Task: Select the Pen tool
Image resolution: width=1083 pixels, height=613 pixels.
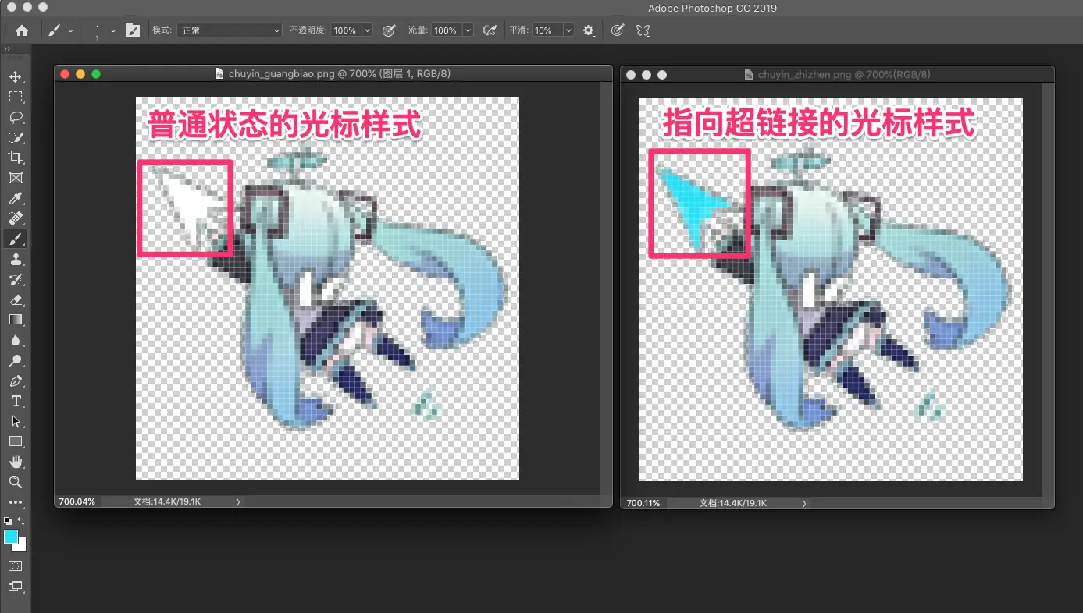Action: pos(15,381)
